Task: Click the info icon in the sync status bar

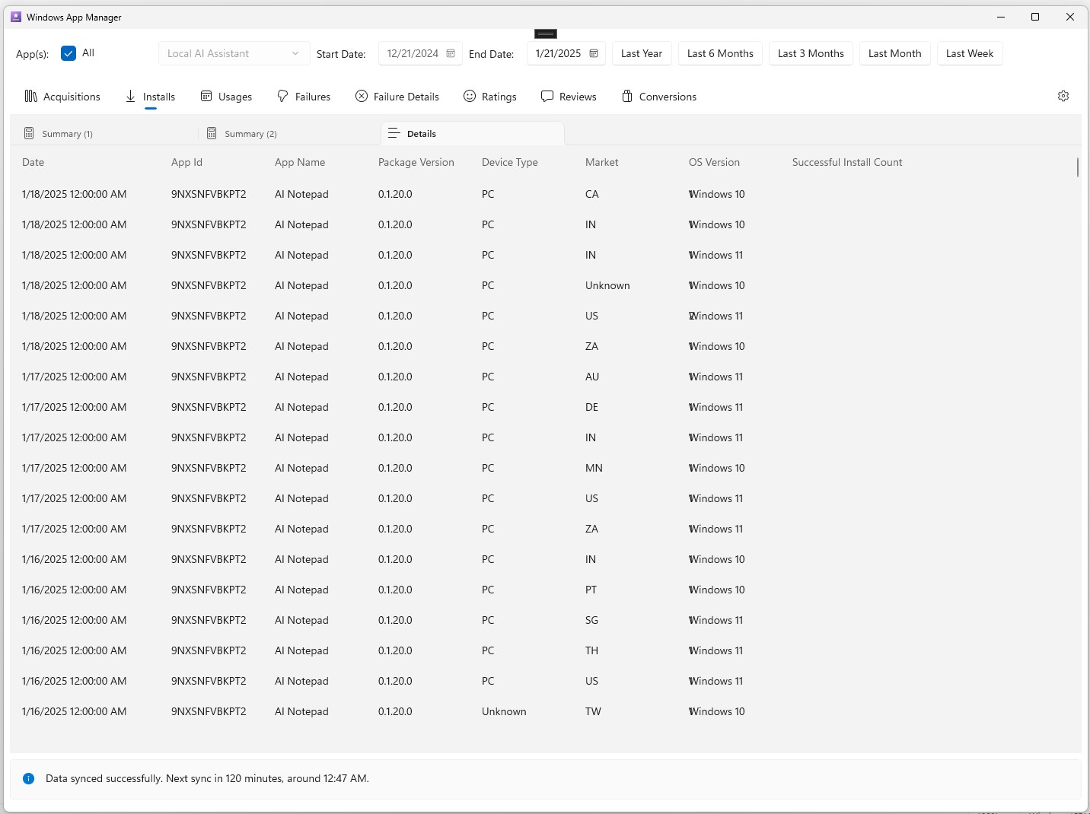Action: click(x=29, y=778)
